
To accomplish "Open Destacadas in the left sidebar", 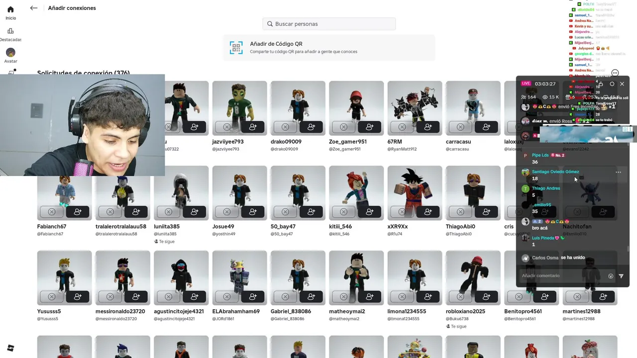I will [10, 35].
